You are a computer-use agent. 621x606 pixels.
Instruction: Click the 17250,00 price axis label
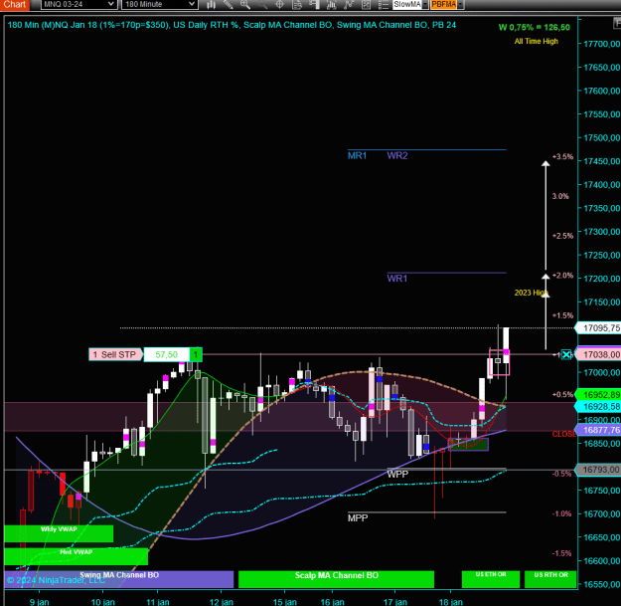[602, 255]
